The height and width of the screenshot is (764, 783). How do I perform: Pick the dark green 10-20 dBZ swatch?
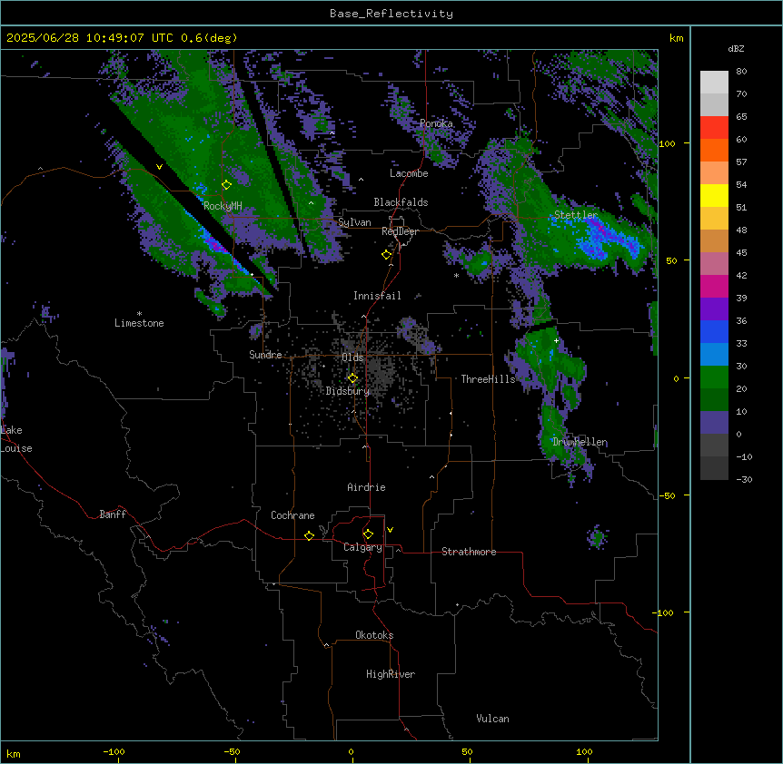point(714,400)
